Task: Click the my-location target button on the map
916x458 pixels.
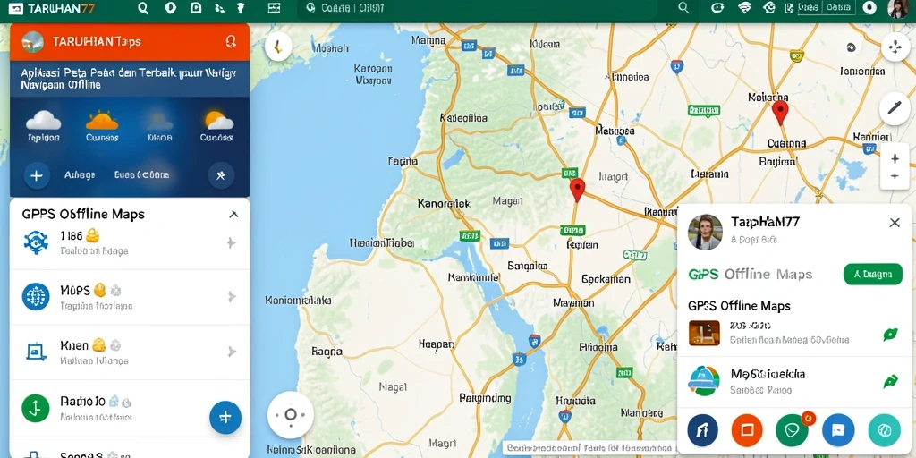Action: [x=291, y=415]
